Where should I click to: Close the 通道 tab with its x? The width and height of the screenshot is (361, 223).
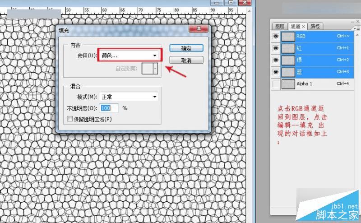click(303, 27)
